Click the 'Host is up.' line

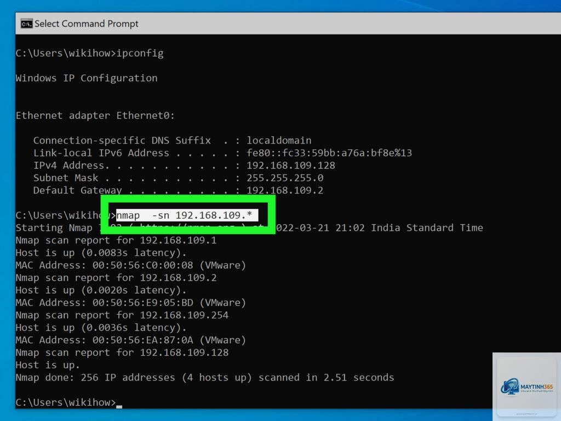click(x=48, y=365)
